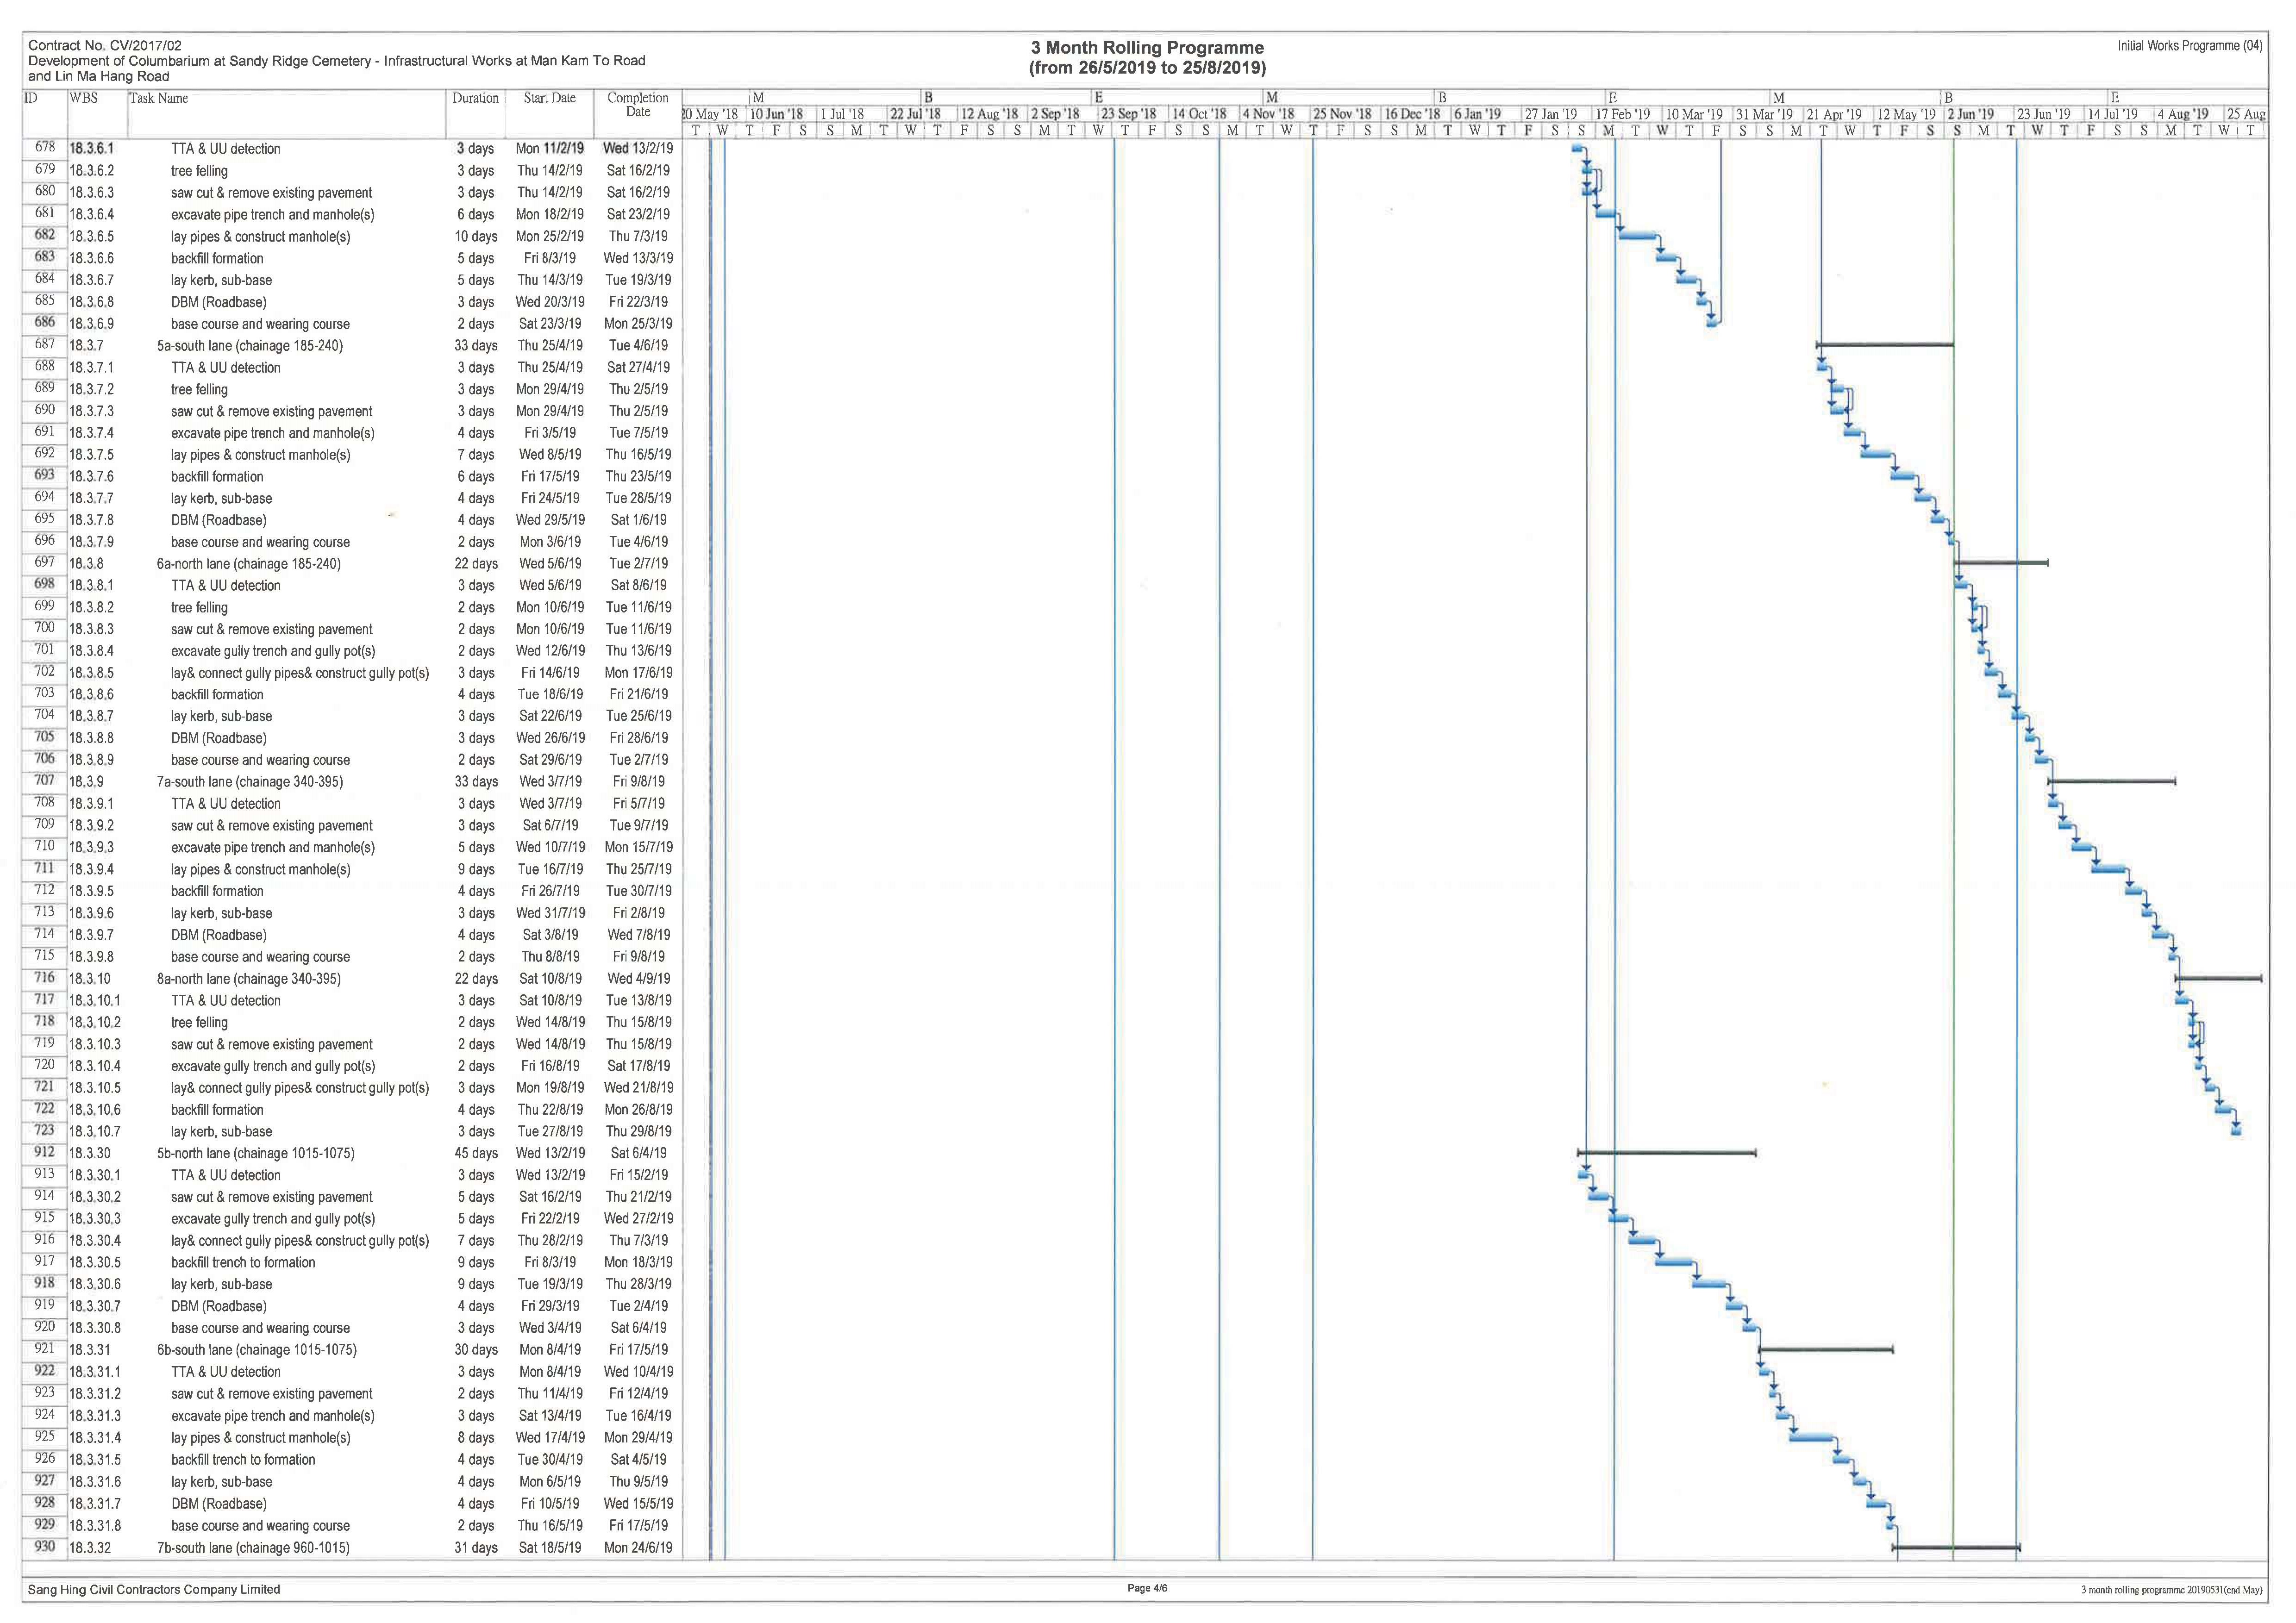Click the black summary bar of task 687

click(1884, 345)
